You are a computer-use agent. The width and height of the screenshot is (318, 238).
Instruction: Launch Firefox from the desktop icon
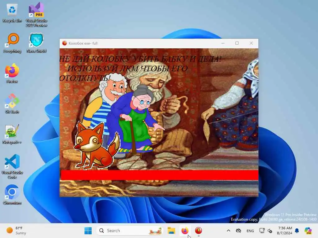(x=12, y=73)
